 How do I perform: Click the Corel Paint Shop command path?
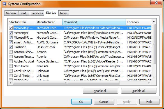click(94, 71)
